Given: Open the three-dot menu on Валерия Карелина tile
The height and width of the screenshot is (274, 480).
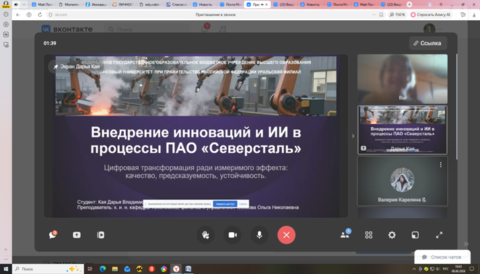Looking at the screenshot, I should coord(440,165).
